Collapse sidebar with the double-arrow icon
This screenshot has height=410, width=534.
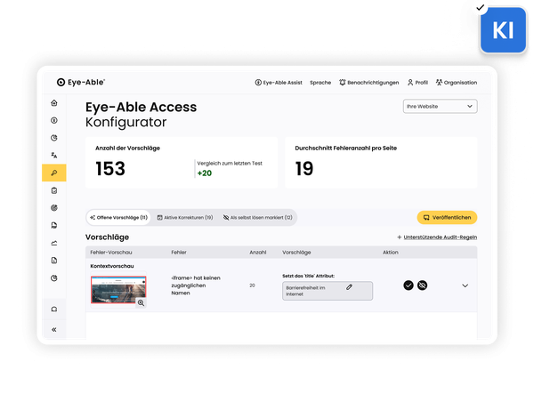[x=54, y=329]
